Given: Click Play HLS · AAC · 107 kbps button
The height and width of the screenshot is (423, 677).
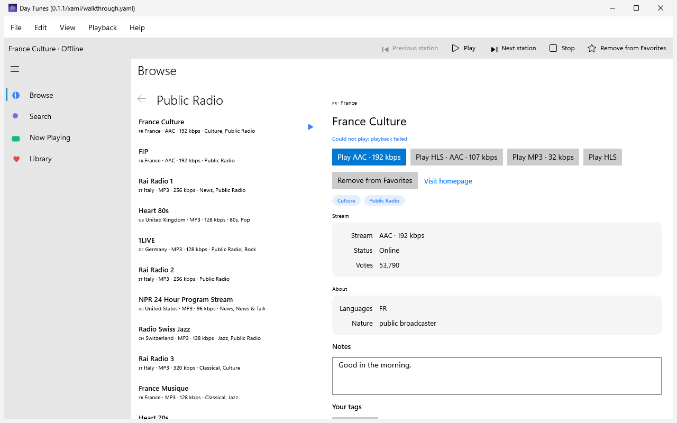Looking at the screenshot, I should point(456,157).
